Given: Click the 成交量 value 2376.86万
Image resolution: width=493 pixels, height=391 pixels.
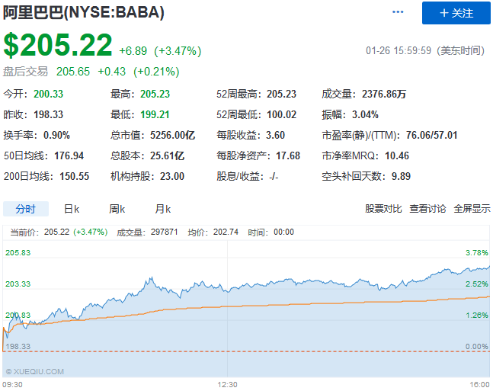Looking at the screenshot, I should [x=384, y=94].
